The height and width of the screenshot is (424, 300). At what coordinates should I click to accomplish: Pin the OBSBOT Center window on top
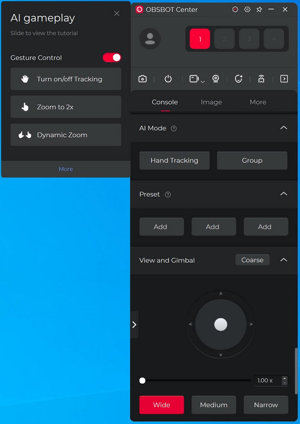[x=259, y=9]
